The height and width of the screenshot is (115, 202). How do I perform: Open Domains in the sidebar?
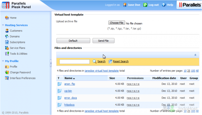click(15, 36)
